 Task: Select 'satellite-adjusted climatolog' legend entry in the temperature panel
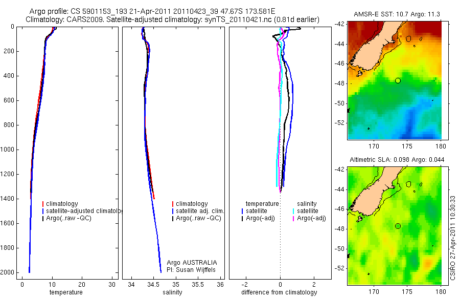(x=84, y=211)
